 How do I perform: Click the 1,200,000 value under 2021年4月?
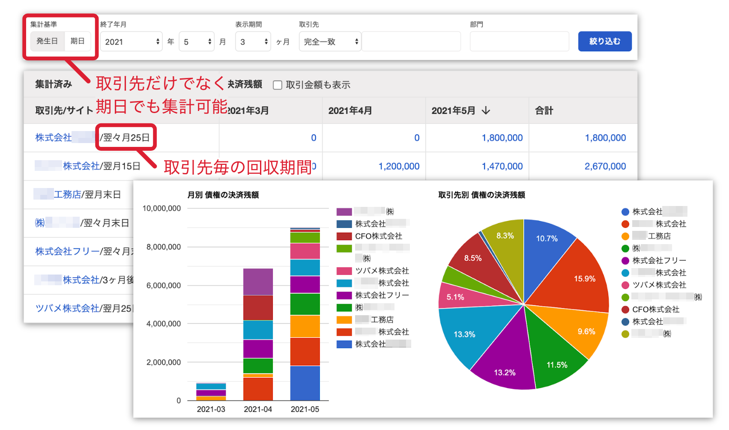tap(399, 166)
